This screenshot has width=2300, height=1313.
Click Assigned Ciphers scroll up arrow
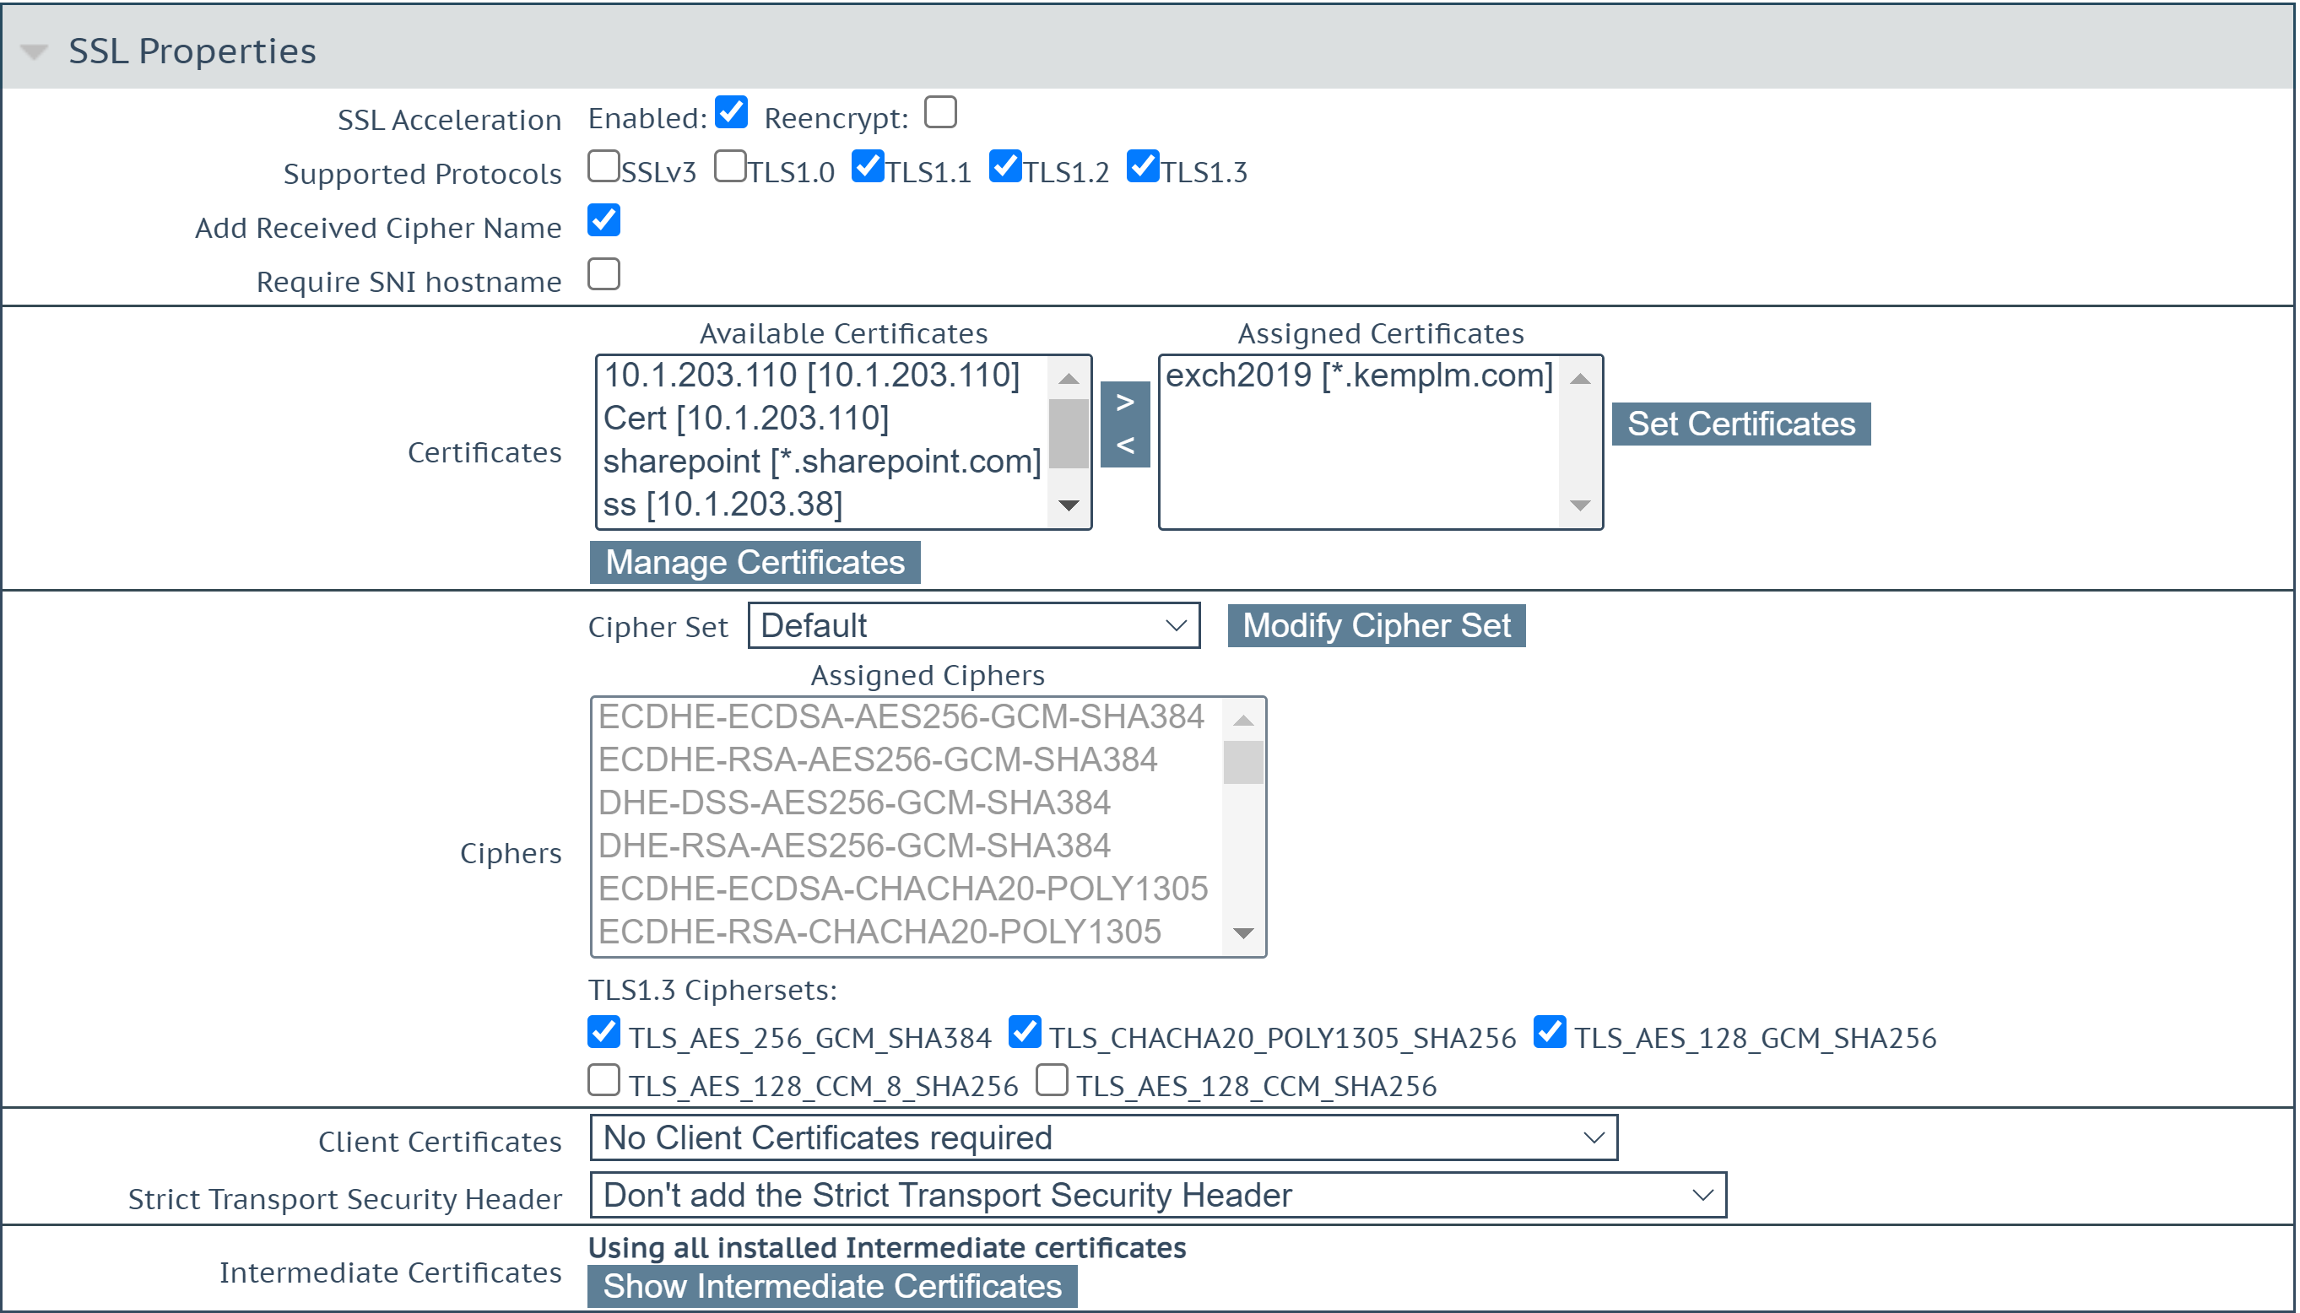[x=1243, y=720]
